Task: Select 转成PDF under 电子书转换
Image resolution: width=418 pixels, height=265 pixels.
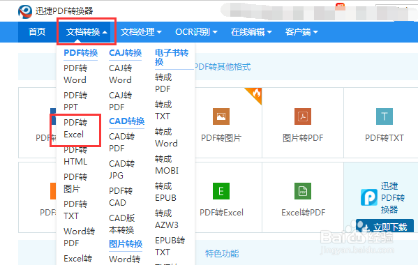Action: (x=163, y=83)
